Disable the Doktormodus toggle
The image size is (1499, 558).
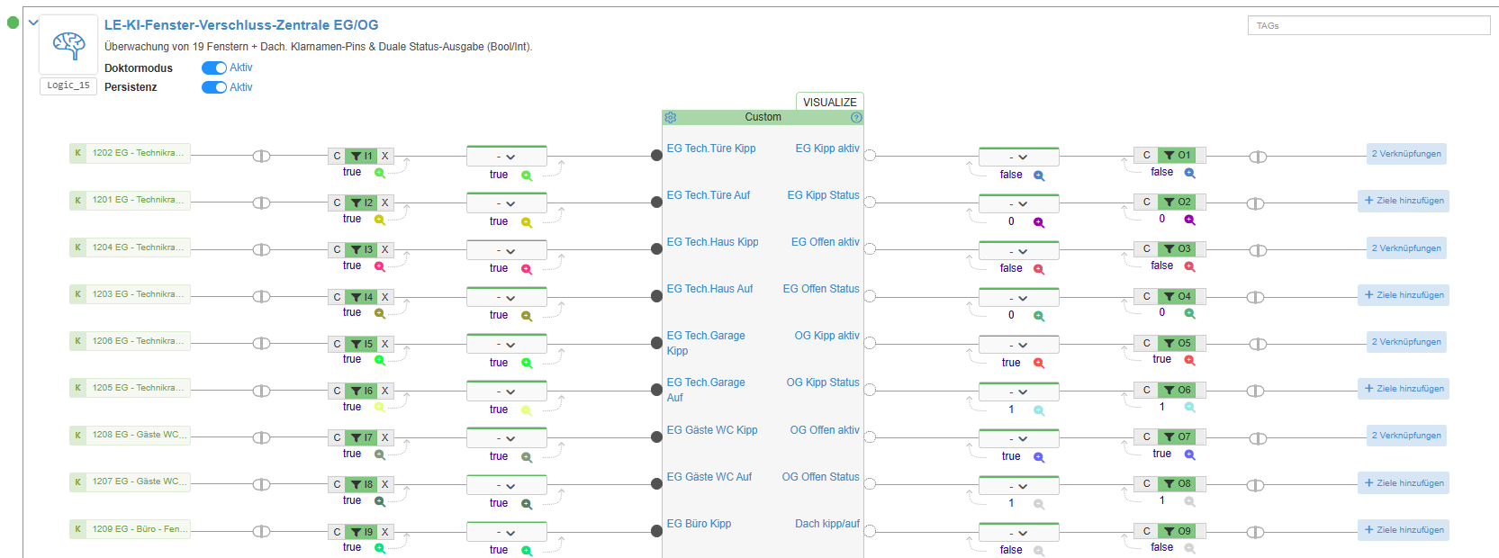(213, 68)
